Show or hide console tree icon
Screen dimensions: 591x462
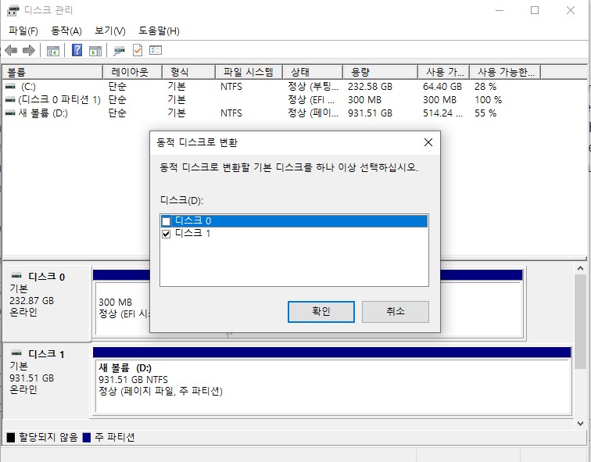[x=53, y=51]
